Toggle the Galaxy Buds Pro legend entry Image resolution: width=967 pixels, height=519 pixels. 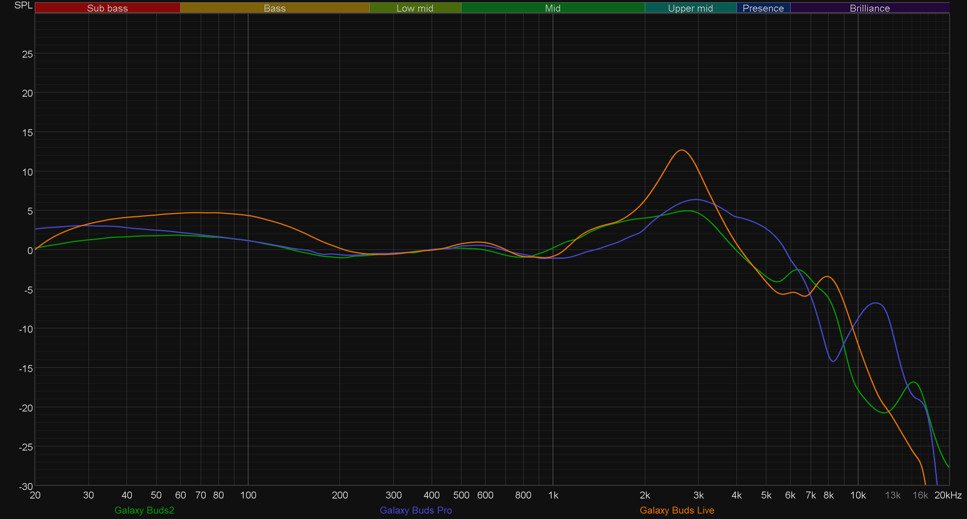(415, 510)
